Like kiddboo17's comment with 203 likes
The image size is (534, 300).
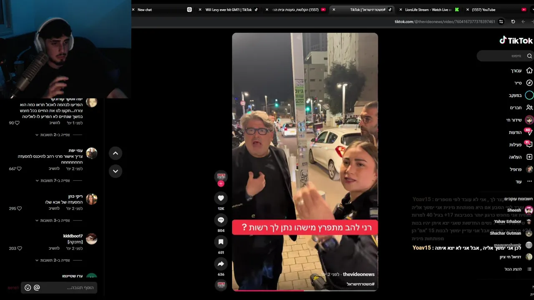pyautogui.click(x=19, y=248)
